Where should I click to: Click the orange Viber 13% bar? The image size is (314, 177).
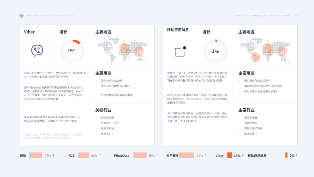(230, 155)
